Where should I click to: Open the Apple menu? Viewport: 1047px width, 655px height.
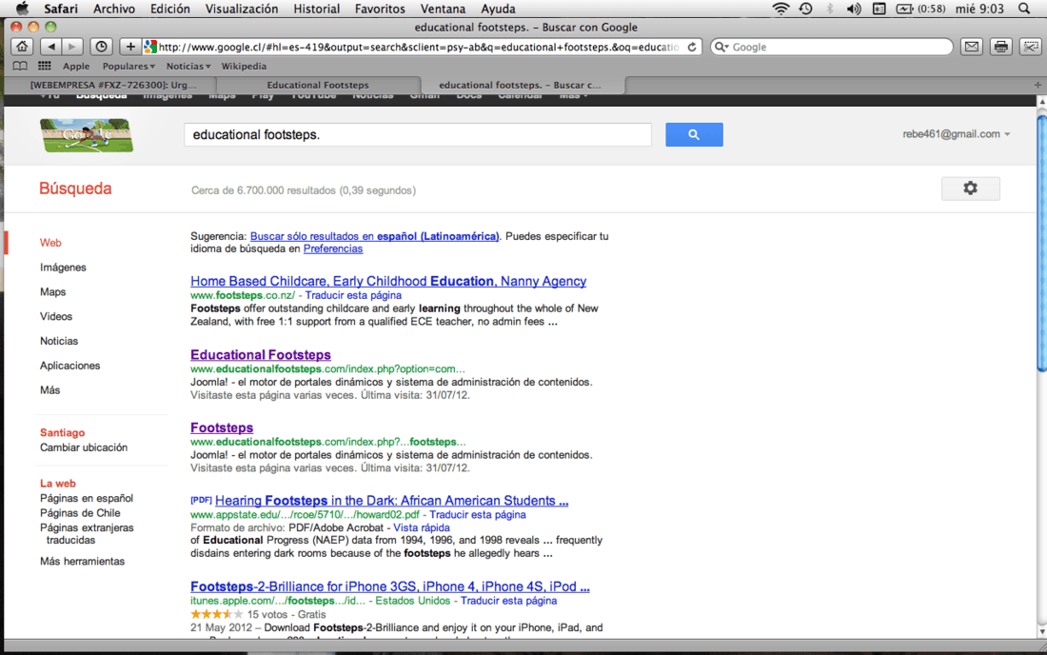22,9
